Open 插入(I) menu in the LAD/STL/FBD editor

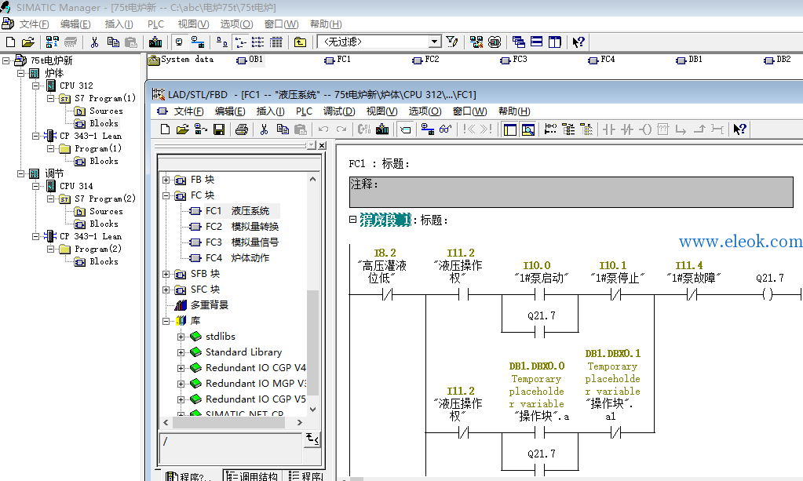[270, 111]
